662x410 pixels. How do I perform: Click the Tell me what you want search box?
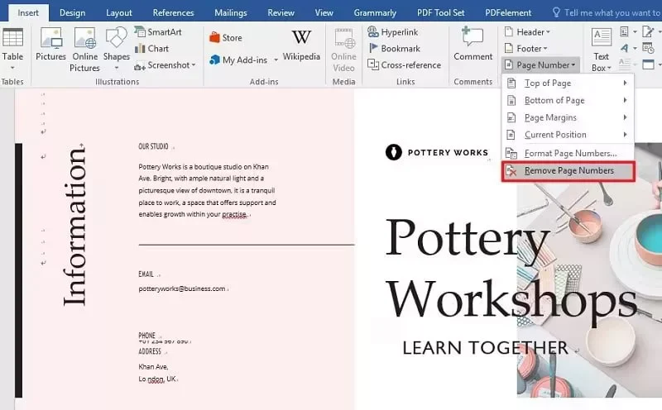(x=611, y=12)
